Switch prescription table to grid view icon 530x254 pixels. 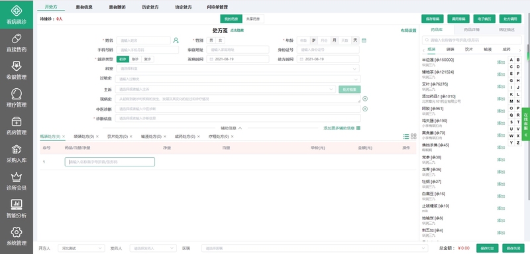pos(413,137)
